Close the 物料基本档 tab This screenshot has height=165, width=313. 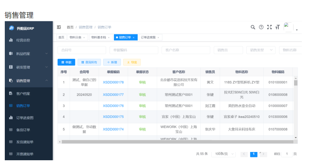(109, 38)
